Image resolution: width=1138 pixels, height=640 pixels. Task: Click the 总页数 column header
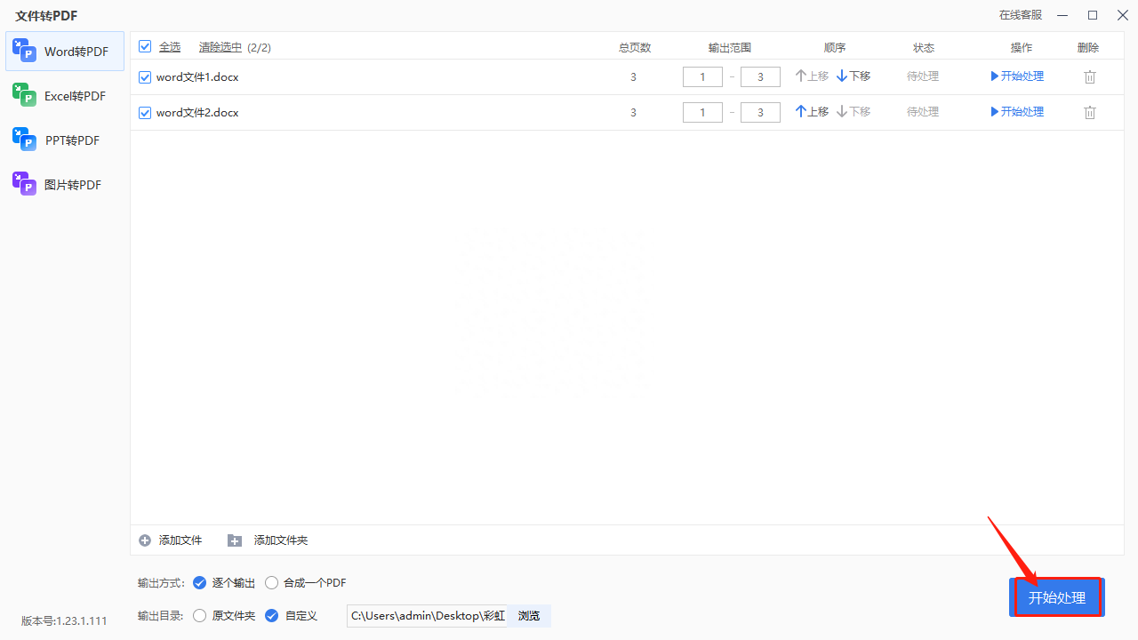pyautogui.click(x=635, y=48)
